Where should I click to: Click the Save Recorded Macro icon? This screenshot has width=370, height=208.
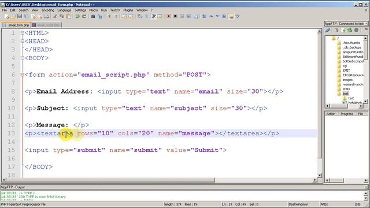click(195, 16)
